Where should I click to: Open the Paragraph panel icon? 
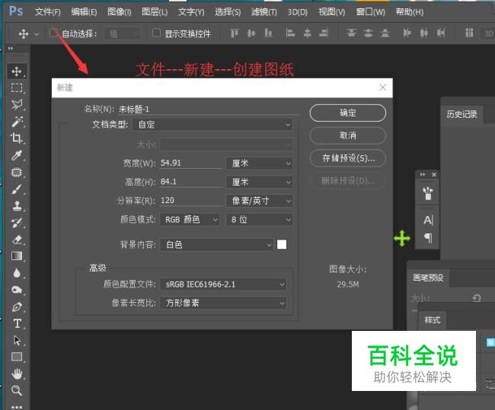[428, 237]
